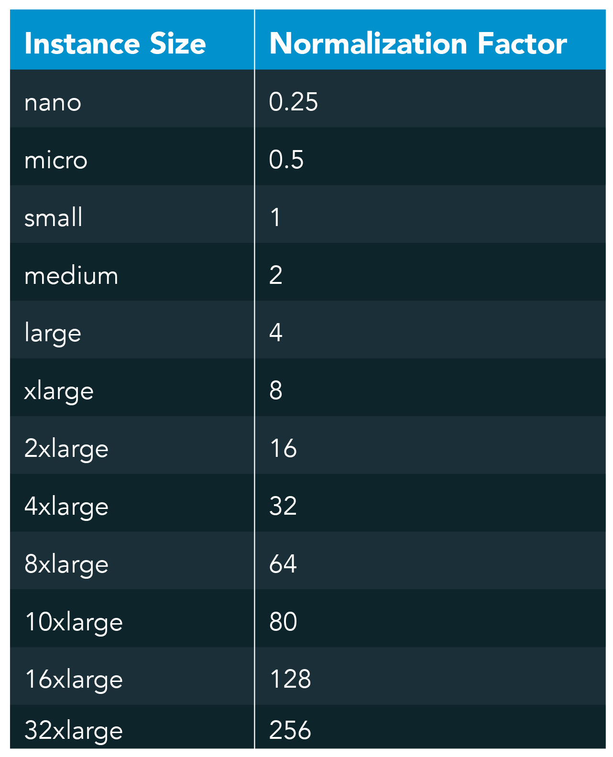Select the small instance size cell
The width and height of the screenshot is (613, 757).
[54, 218]
